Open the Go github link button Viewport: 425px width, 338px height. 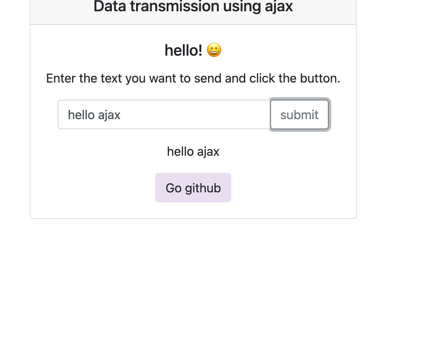[x=193, y=188]
